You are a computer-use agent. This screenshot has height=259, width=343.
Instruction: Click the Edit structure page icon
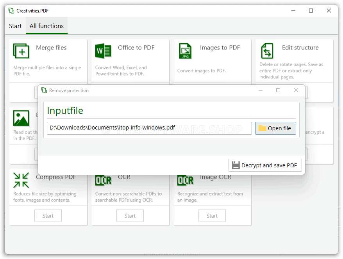(267, 51)
